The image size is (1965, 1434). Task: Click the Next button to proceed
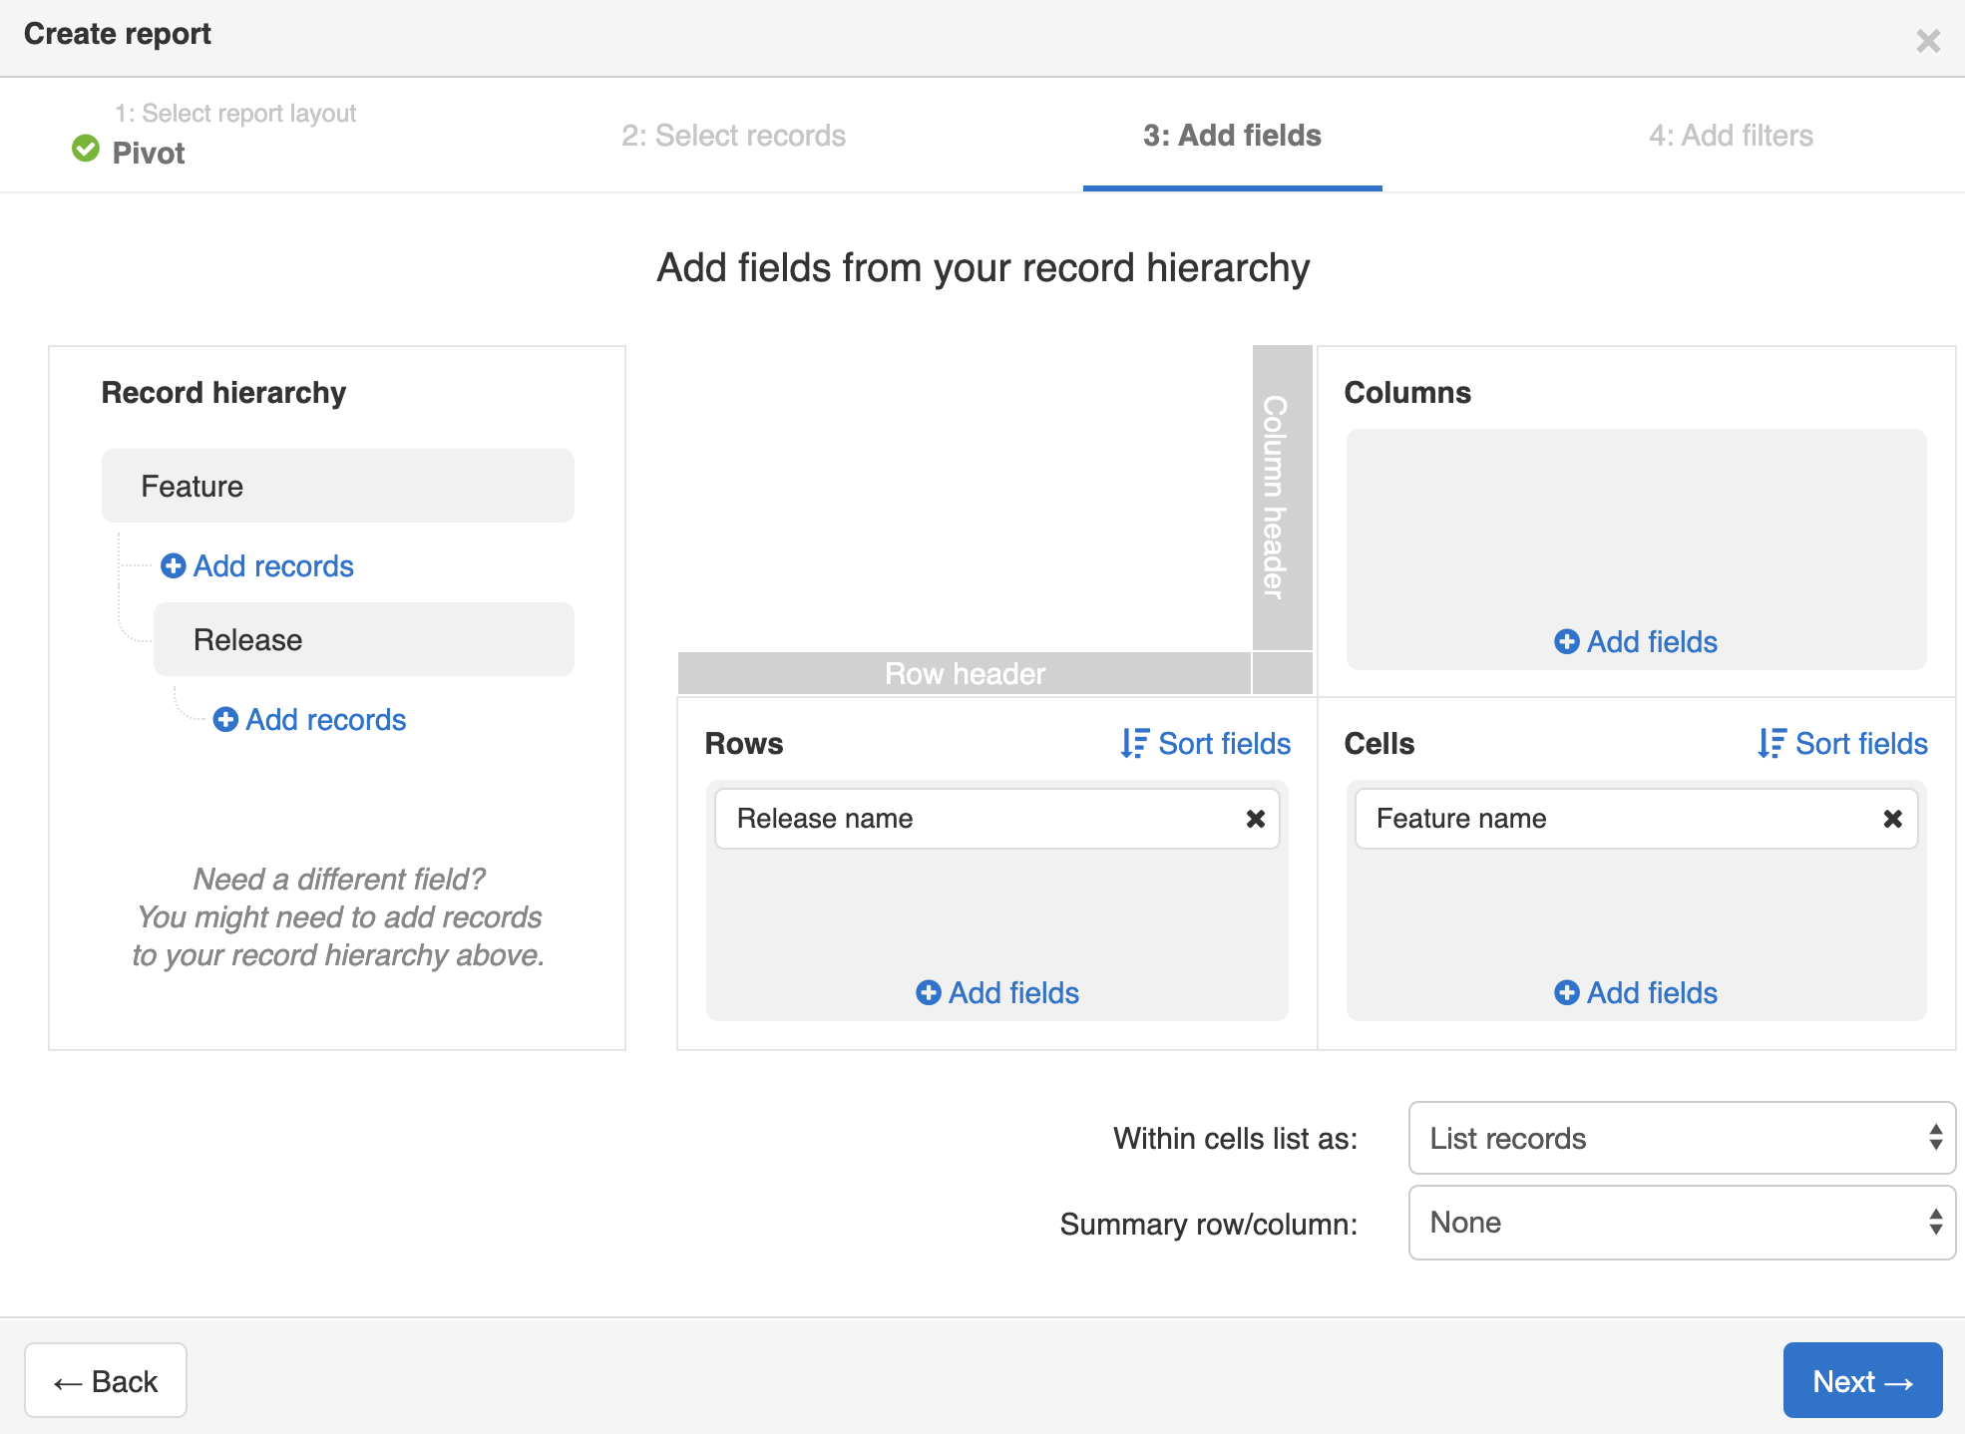pos(1861,1380)
